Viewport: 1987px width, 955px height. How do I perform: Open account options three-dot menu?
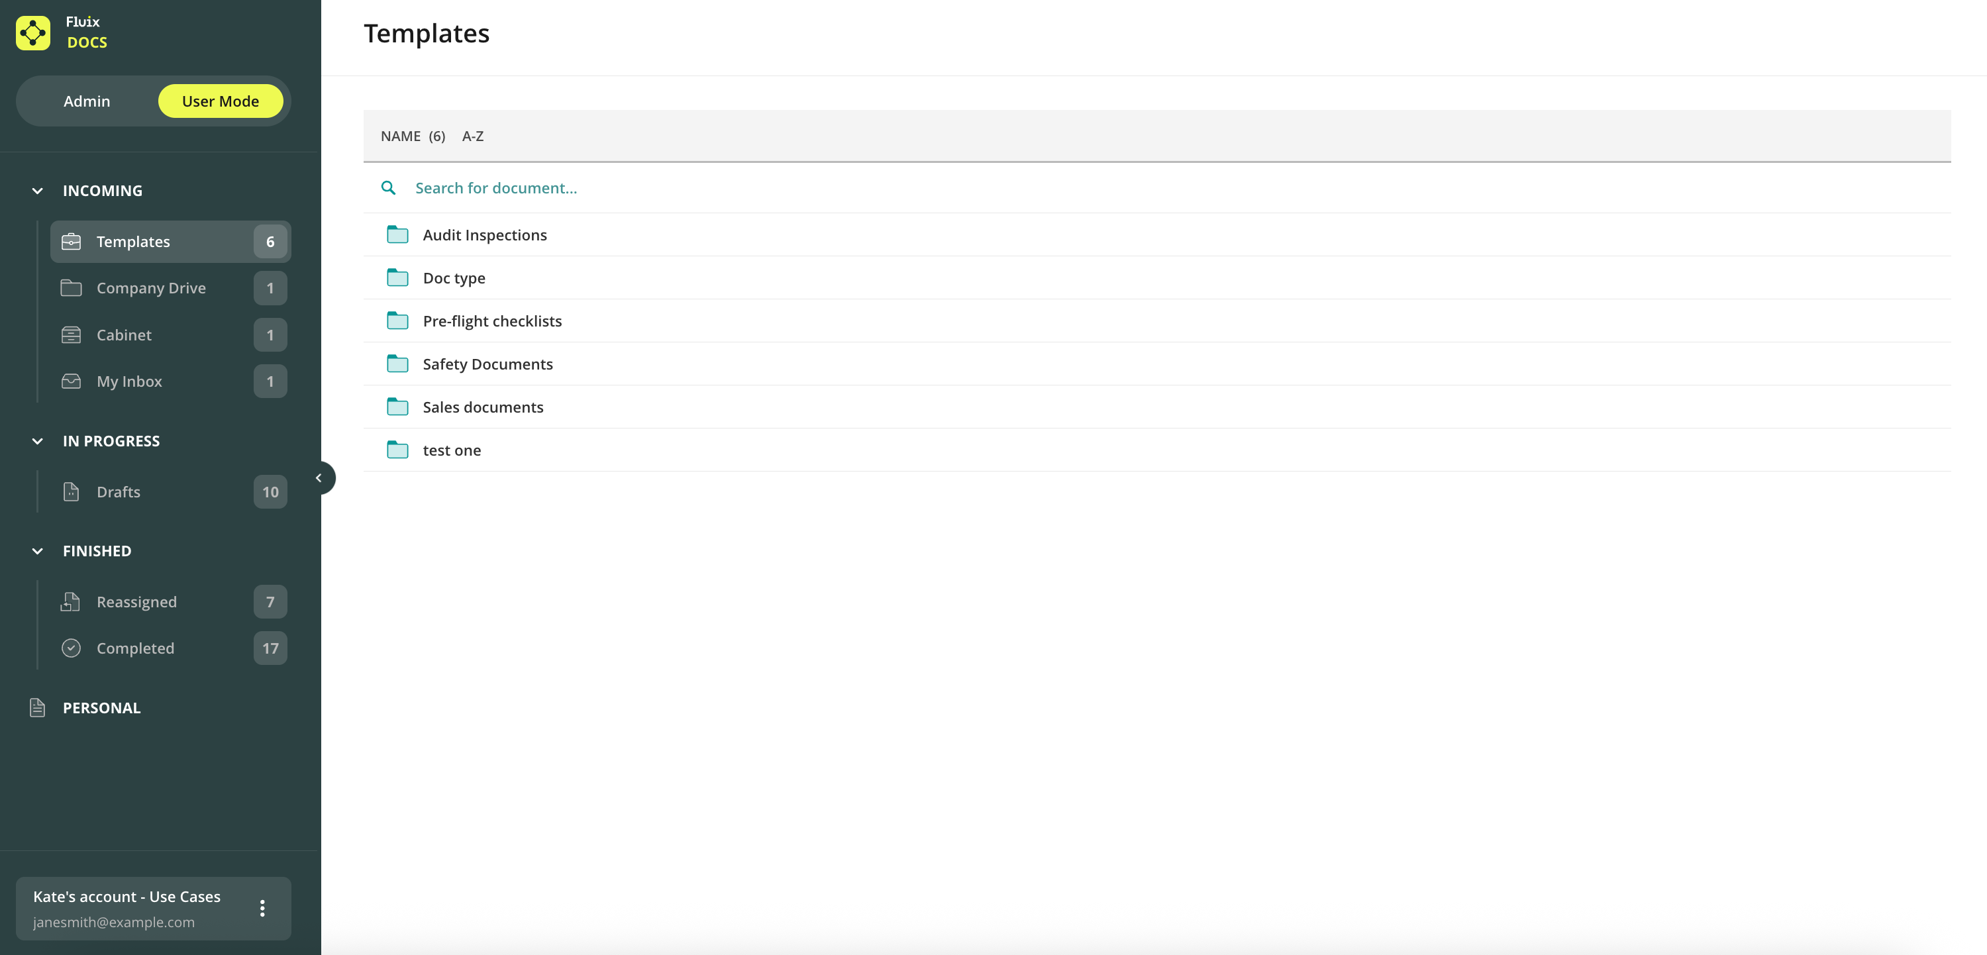click(262, 908)
